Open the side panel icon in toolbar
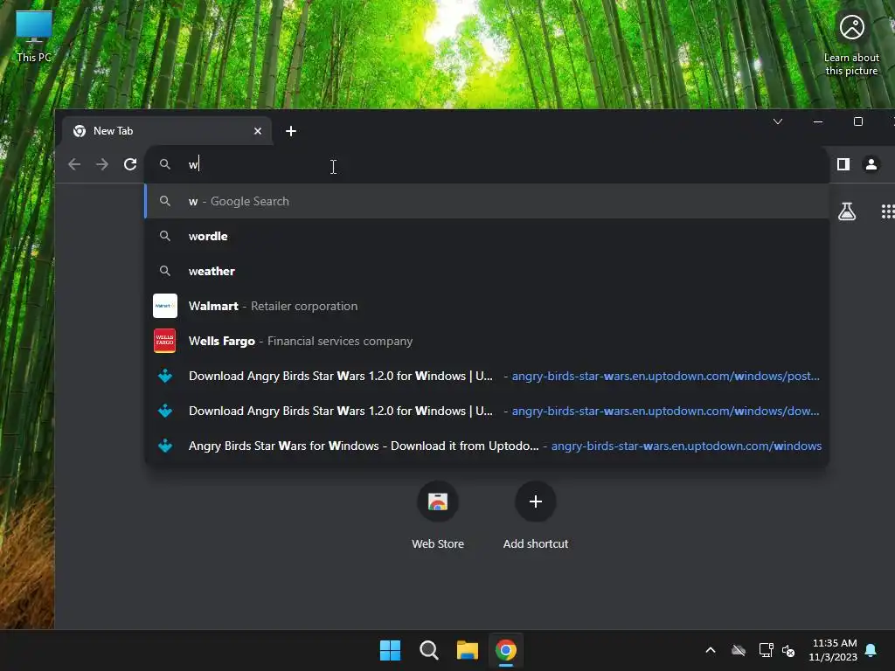Image resolution: width=895 pixels, height=671 pixels. click(x=843, y=164)
